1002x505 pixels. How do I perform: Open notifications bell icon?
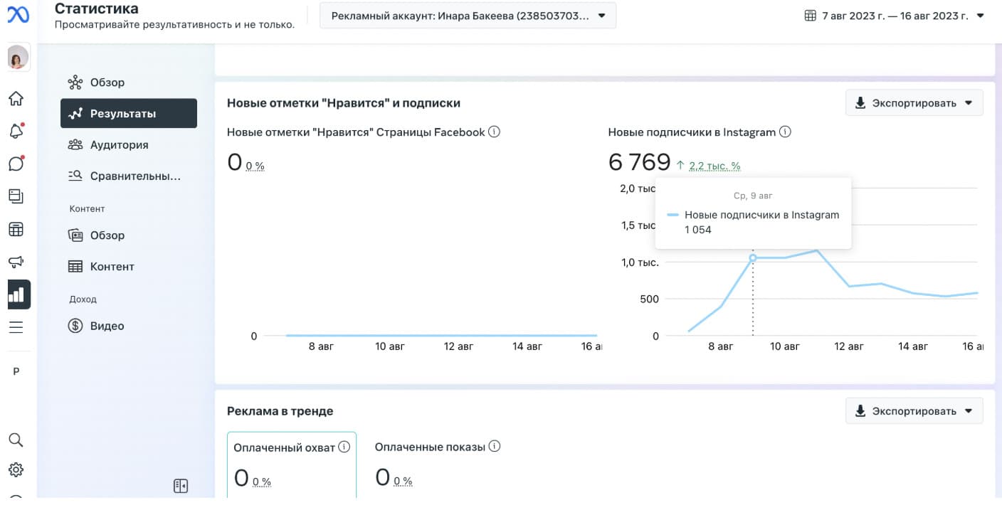coord(16,131)
